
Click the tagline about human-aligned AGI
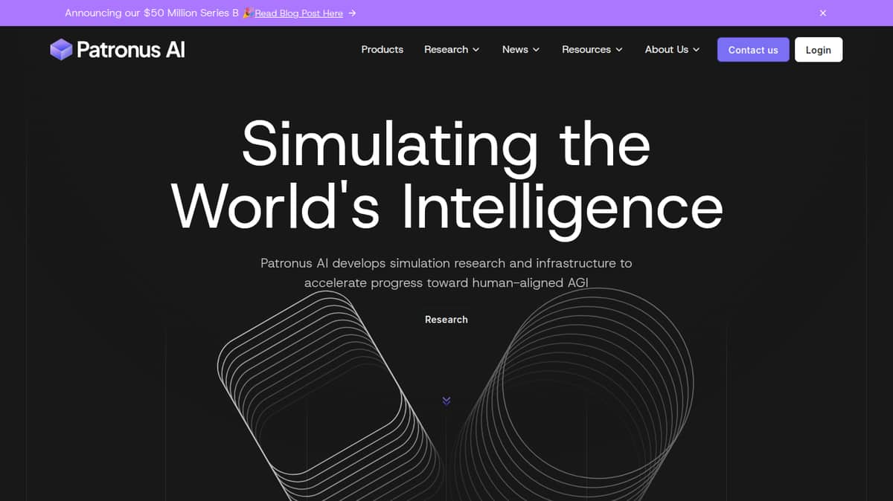(446, 273)
